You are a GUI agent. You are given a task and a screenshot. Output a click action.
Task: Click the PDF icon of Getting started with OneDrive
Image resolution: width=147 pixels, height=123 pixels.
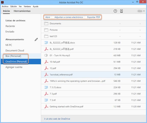coord(46,106)
